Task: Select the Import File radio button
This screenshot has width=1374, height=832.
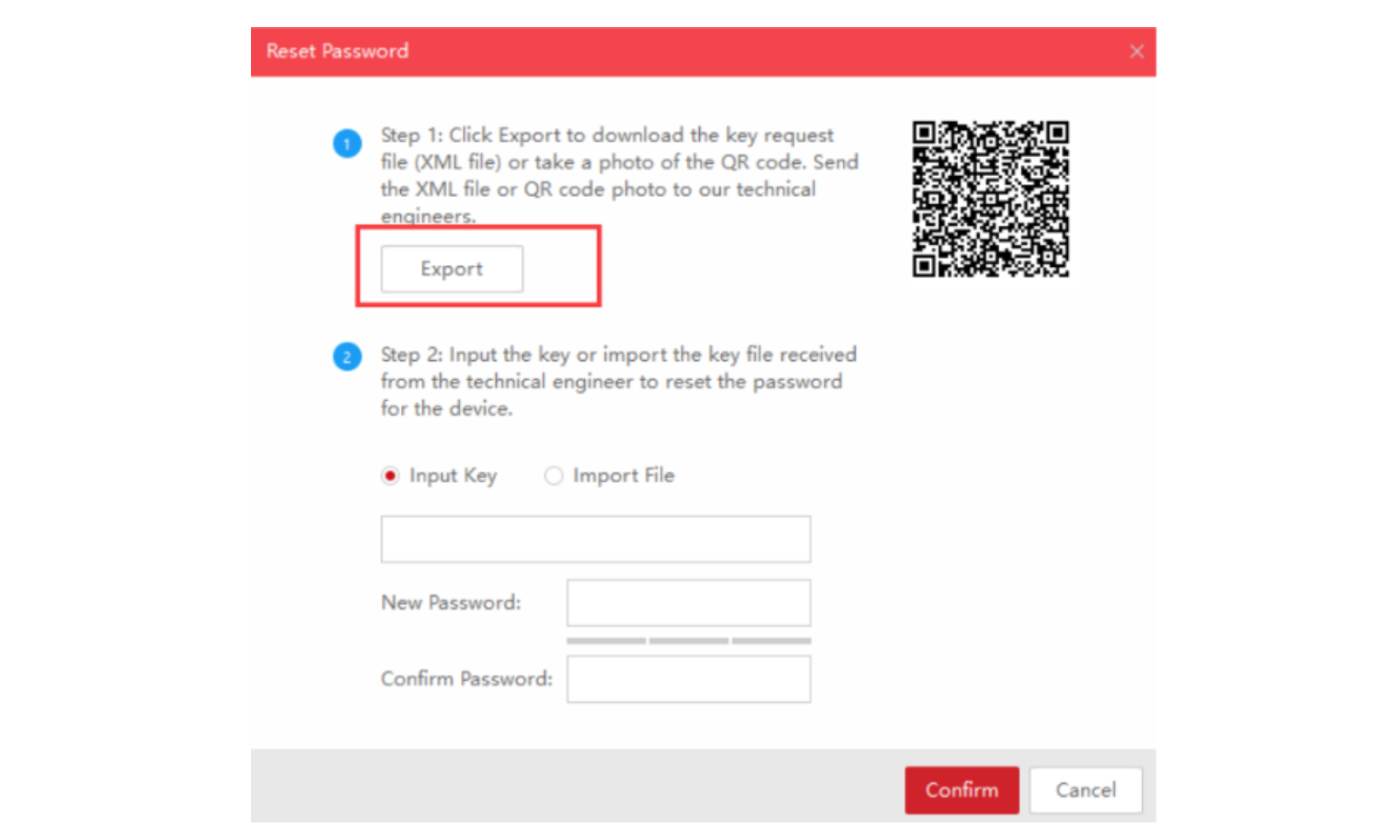Action: [x=553, y=476]
